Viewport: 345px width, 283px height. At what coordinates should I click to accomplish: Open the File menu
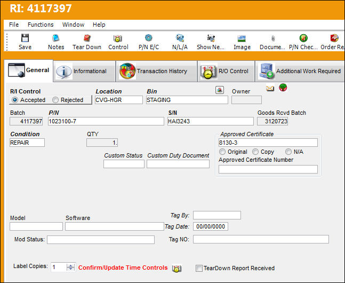point(14,25)
